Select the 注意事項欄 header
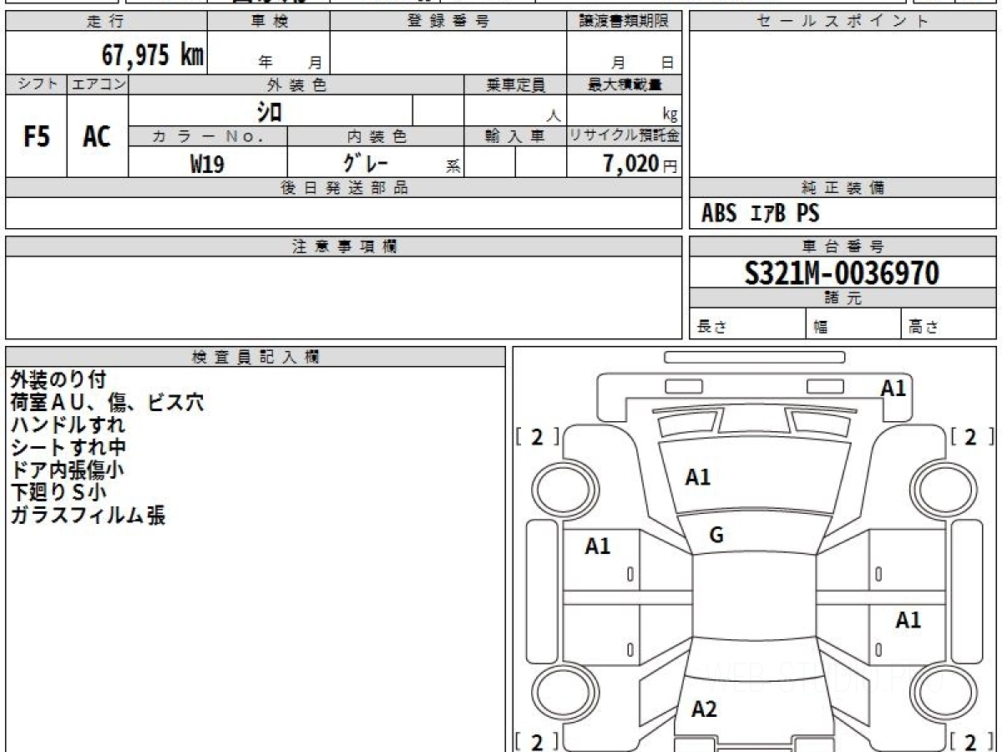Screen dimensions: 1002x752 (344, 246)
